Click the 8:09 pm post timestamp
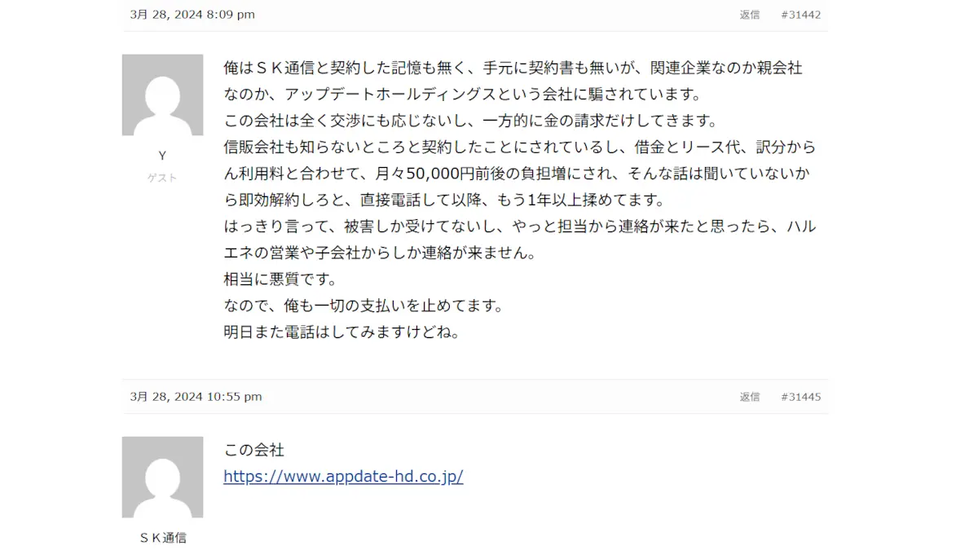The width and height of the screenshot is (978, 550). pyautogui.click(x=192, y=15)
